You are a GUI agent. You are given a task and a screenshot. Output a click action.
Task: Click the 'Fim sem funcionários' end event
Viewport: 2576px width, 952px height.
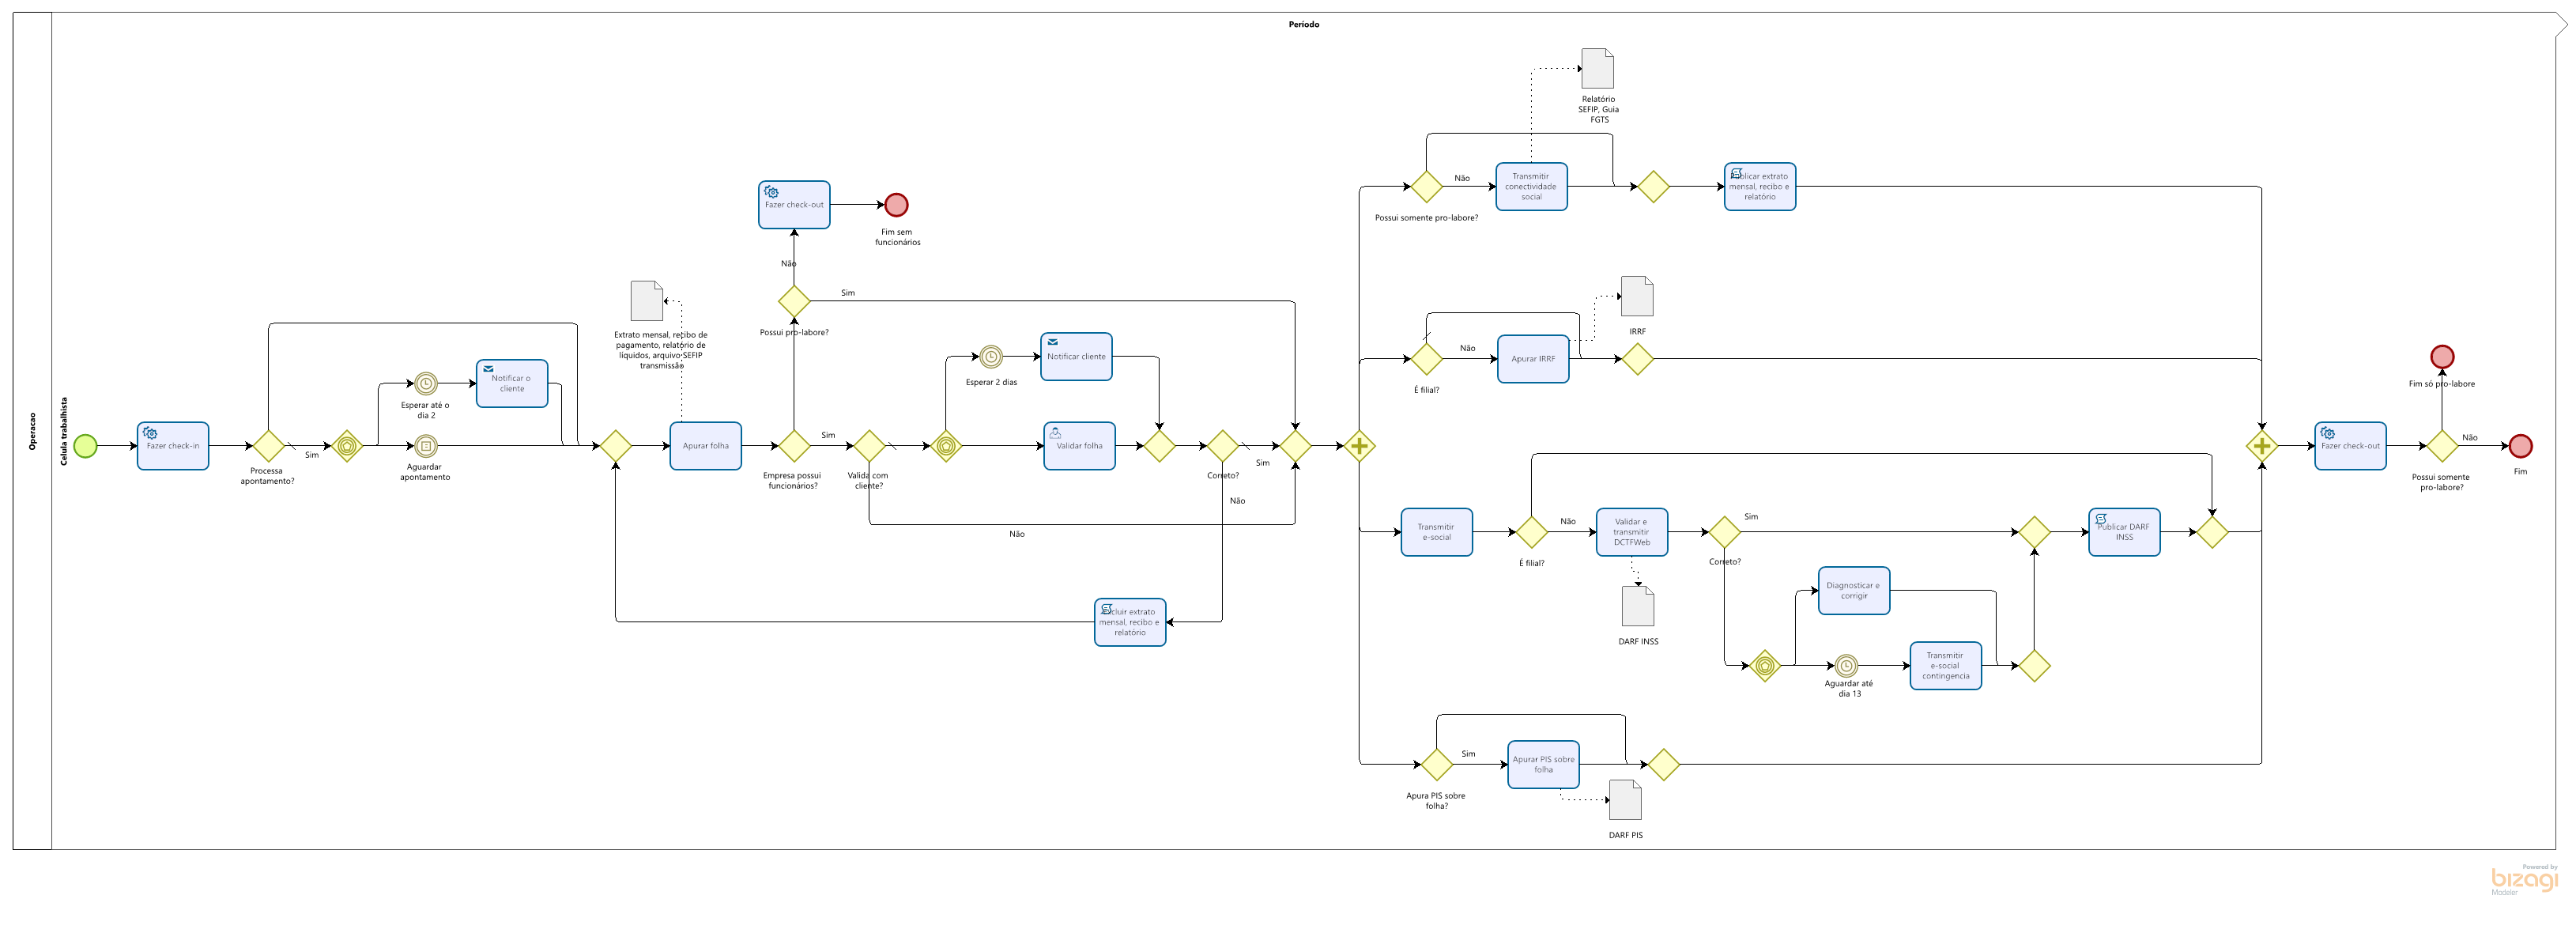897,205
